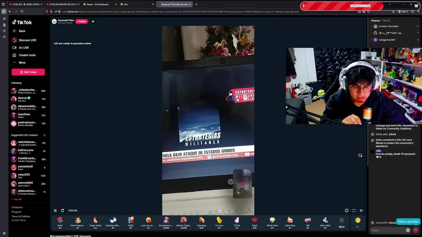Open viewer Jonatan González profile

click(388, 26)
